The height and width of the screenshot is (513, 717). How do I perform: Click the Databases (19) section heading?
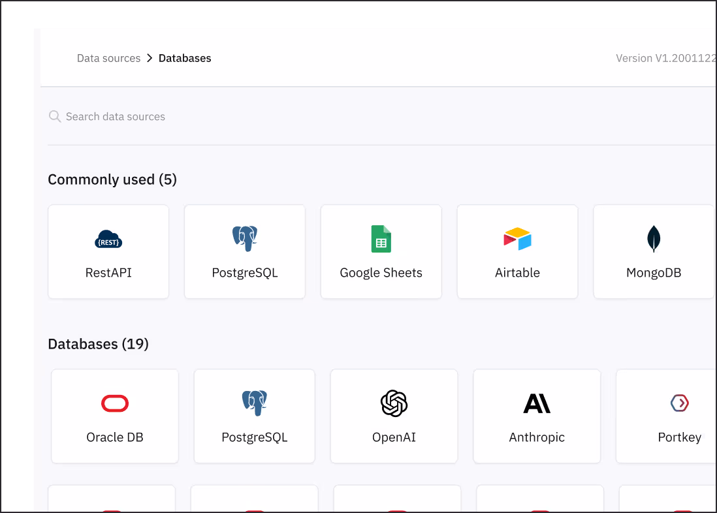(x=98, y=344)
